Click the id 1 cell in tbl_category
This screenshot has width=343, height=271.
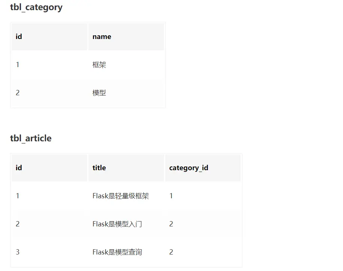pos(49,64)
